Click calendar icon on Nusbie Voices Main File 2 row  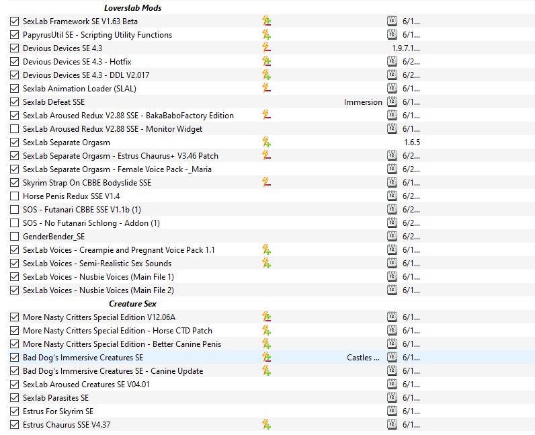pos(392,290)
